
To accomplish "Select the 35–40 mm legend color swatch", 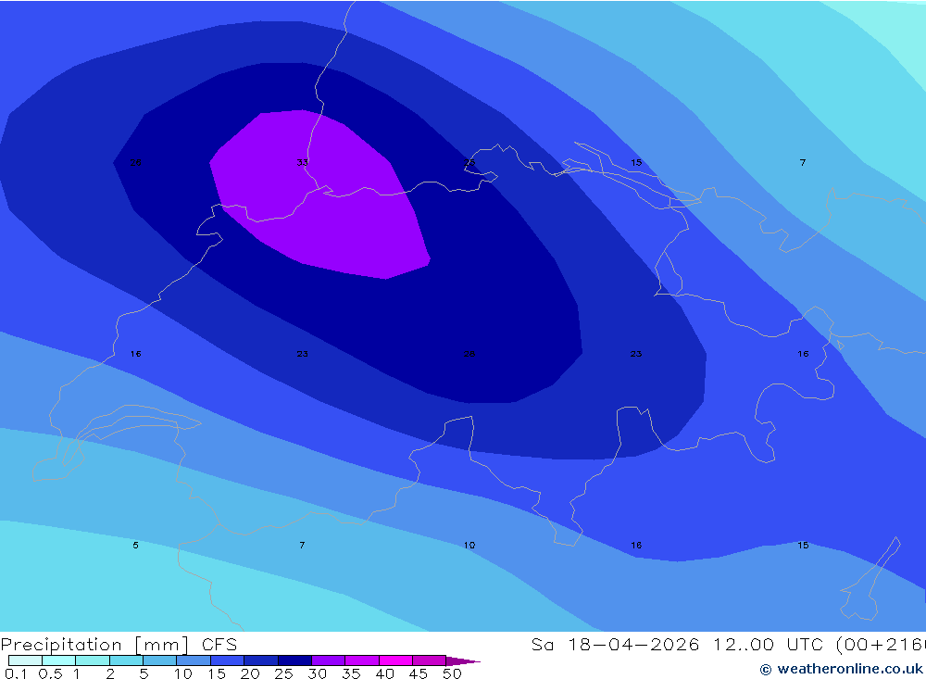I will (361, 660).
